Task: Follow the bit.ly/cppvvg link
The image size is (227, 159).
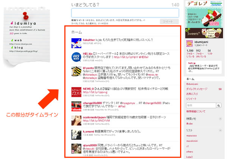Action: click(x=95, y=92)
